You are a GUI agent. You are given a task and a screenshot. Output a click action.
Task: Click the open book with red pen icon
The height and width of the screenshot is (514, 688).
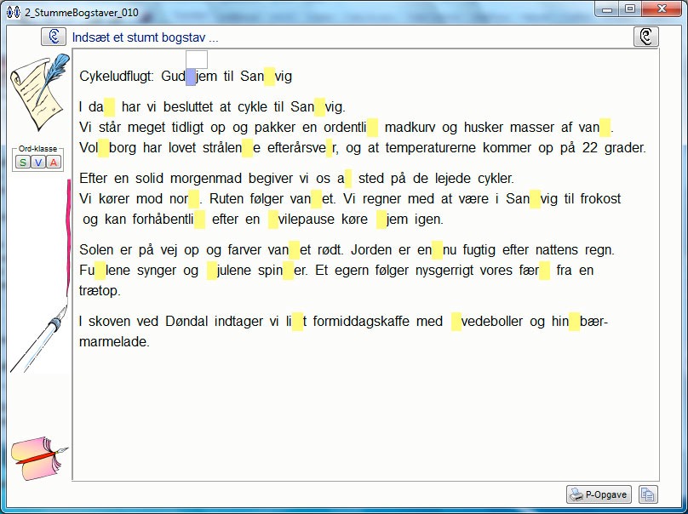pyautogui.click(x=39, y=458)
